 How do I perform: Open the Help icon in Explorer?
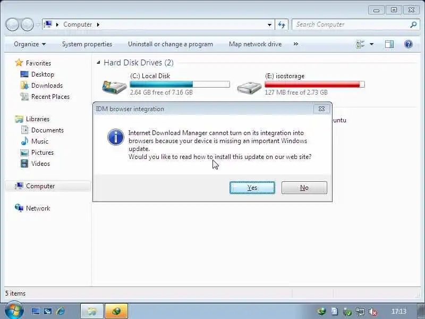point(408,44)
